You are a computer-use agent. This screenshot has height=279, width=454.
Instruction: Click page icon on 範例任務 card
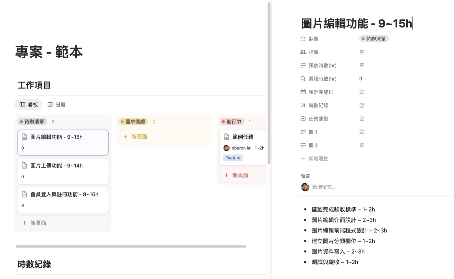pos(226,137)
